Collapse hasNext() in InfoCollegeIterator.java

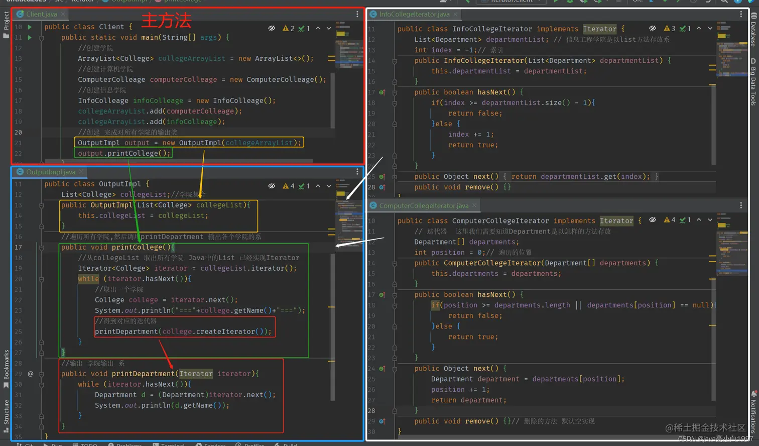coord(395,92)
